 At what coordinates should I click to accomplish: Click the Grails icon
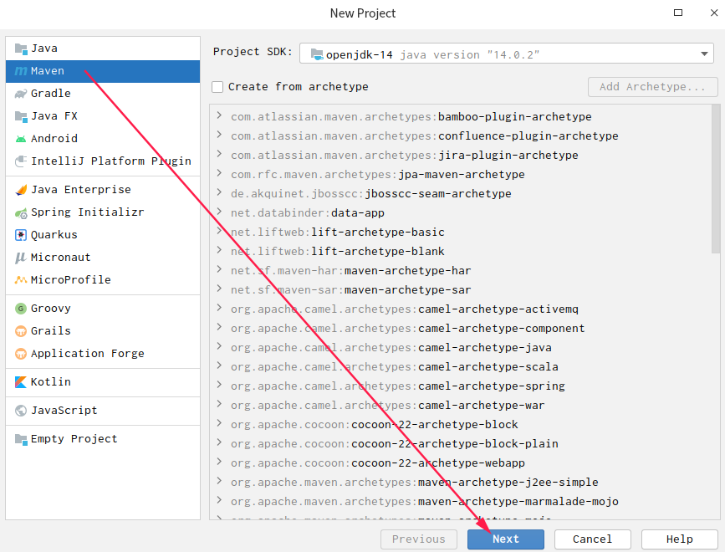[x=21, y=331]
